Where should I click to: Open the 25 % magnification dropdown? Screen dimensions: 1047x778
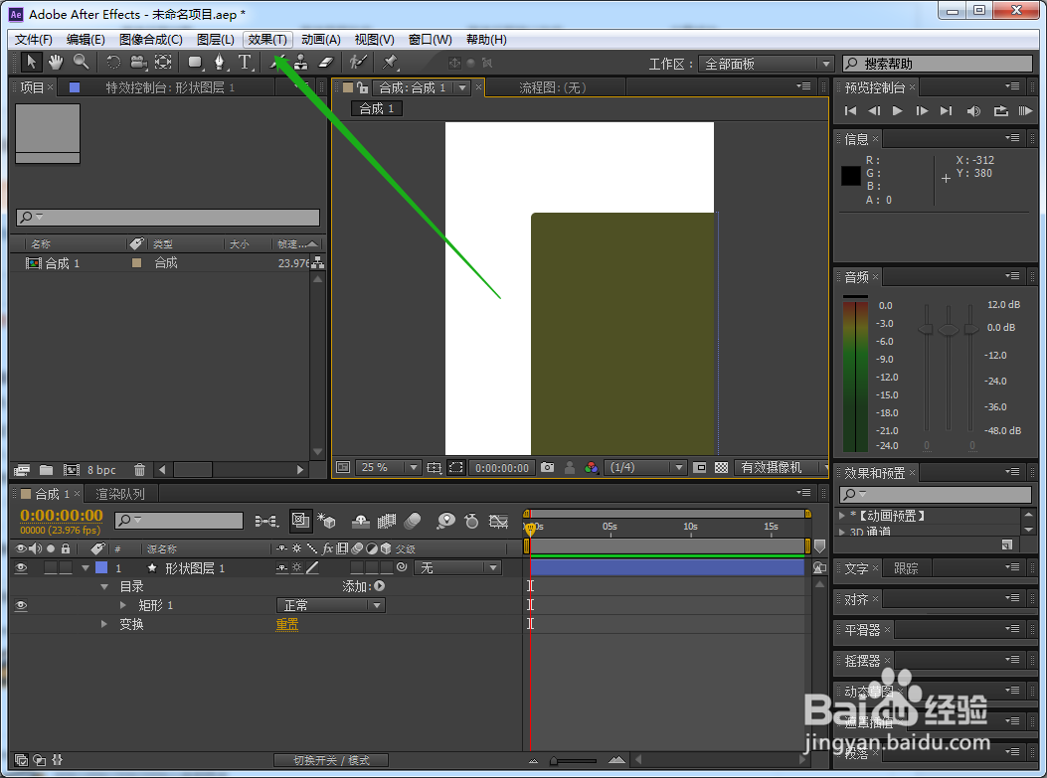click(x=388, y=468)
